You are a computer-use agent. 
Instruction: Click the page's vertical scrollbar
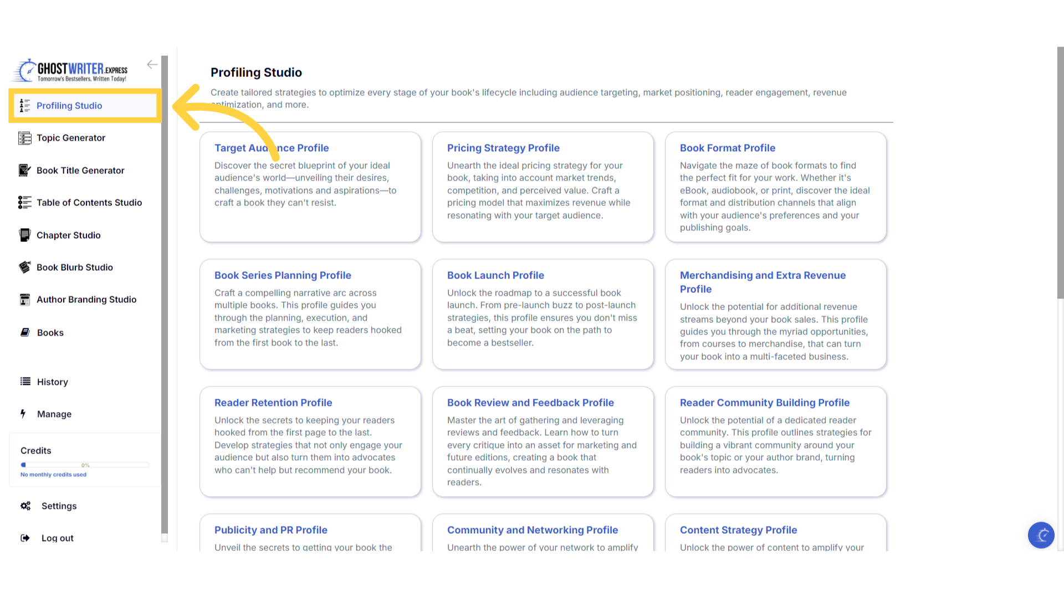pyautogui.click(x=1060, y=173)
